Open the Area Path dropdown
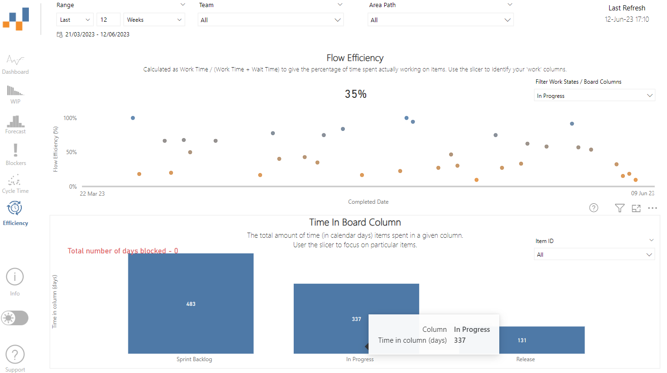Viewport: 667px width, 373px height. (x=441, y=20)
